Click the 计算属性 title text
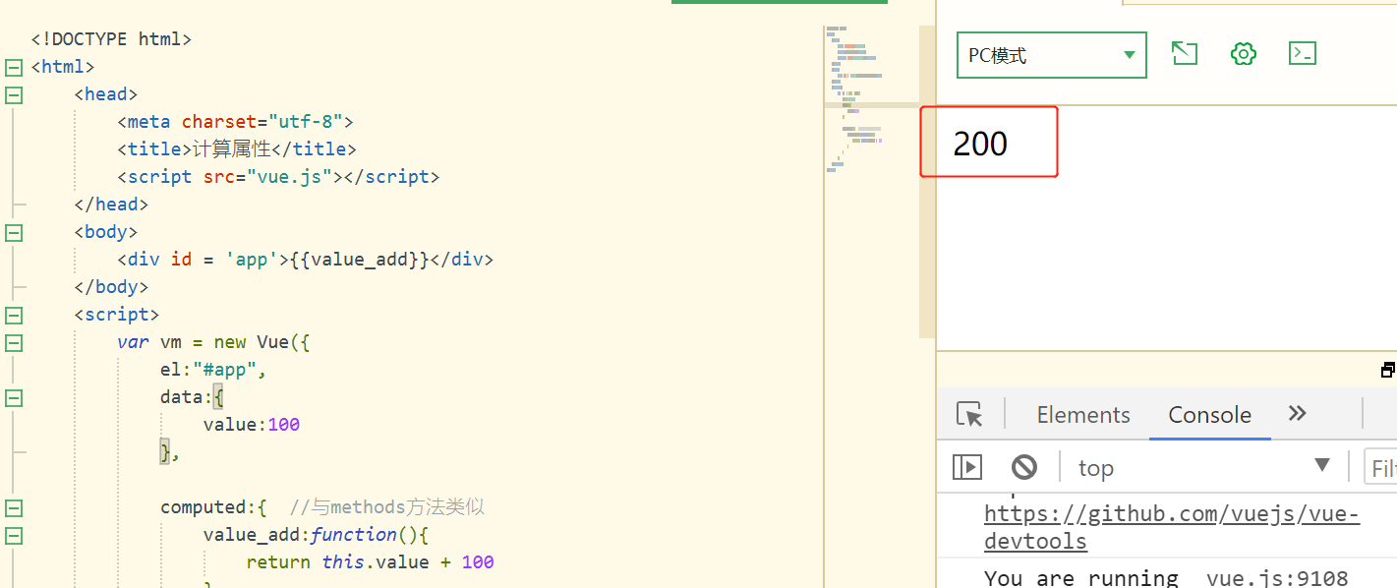Screen dimensions: 1397x588 click(231, 149)
